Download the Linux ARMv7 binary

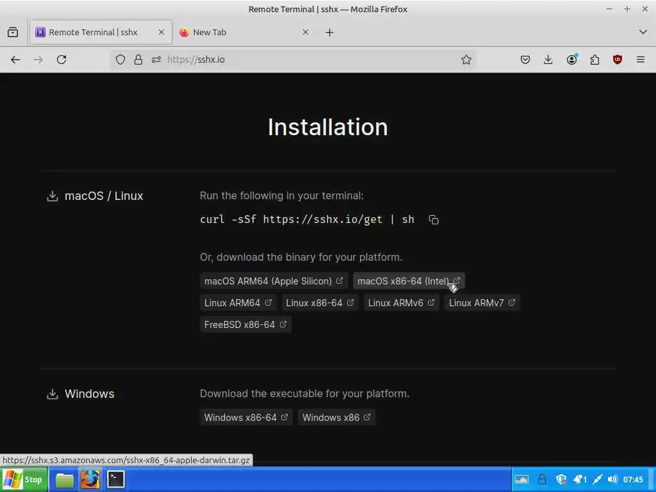click(x=482, y=303)
